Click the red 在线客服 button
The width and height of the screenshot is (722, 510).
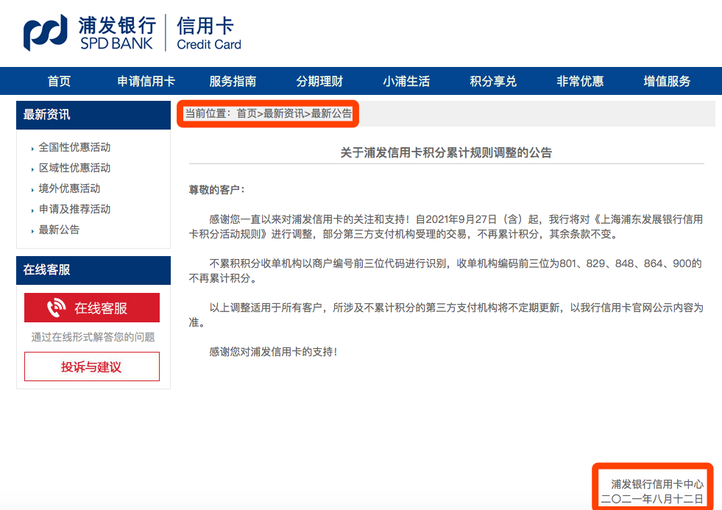[x=92, y=308]
